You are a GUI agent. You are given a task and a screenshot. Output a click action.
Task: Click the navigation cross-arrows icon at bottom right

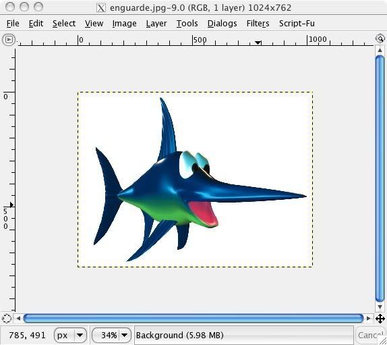point(380,318)
